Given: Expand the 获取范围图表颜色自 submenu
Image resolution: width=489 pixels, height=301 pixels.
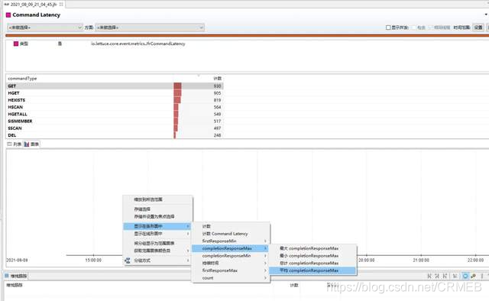Looking at the screenshot, I should [x=158, y=251].
